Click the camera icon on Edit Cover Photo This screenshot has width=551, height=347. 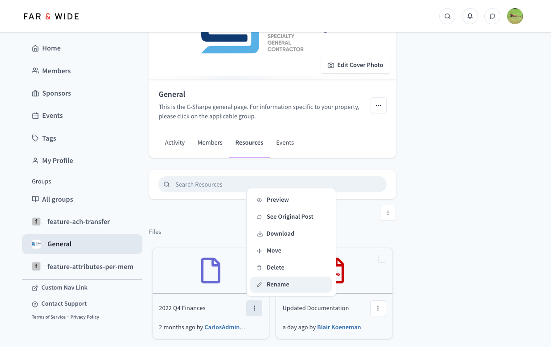pos(331,65)
